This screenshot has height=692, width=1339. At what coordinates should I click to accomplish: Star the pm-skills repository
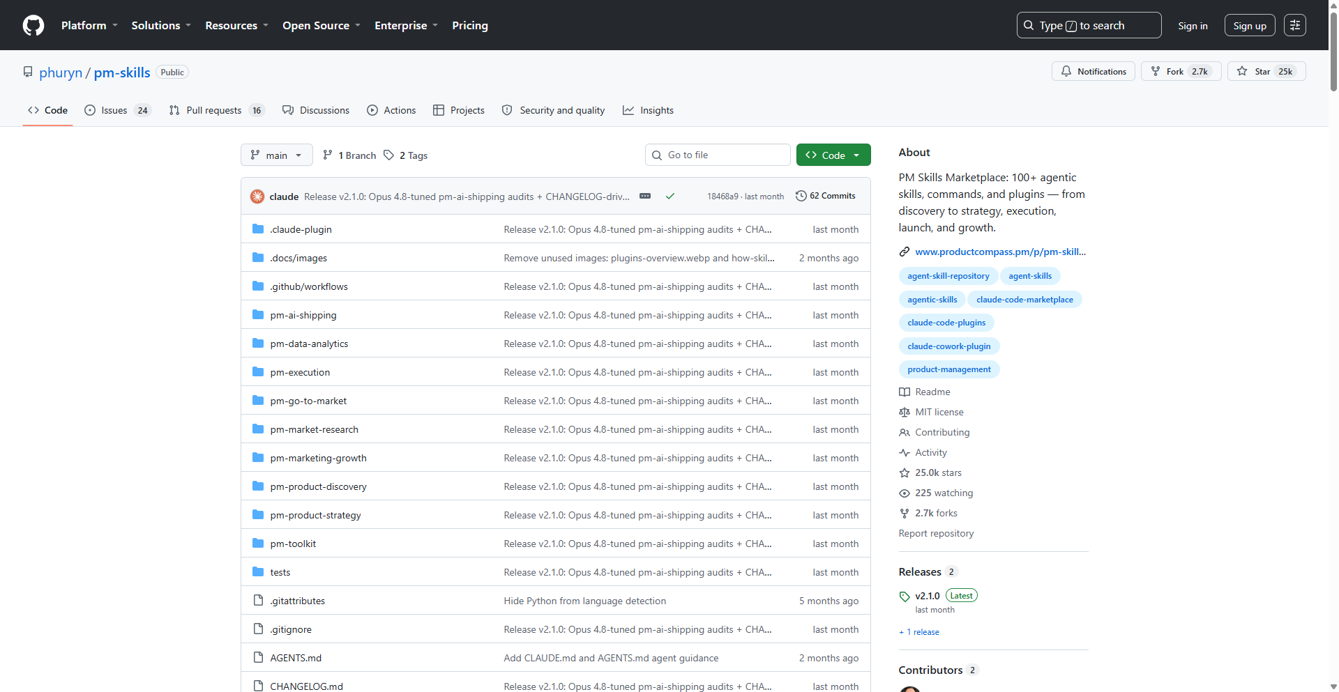(1266, 72)
